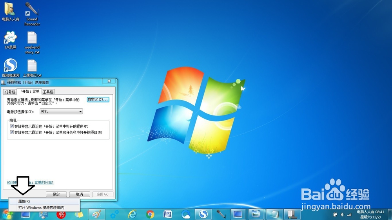The height and width of the screenshot is (220, 392).
Task: Click the volume speaker tray icon
Action: pos(343,215)
